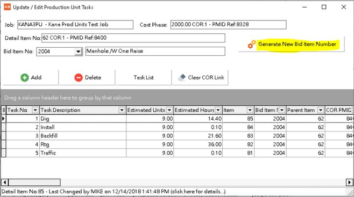Click the Delete button

(x=87, y=77)
